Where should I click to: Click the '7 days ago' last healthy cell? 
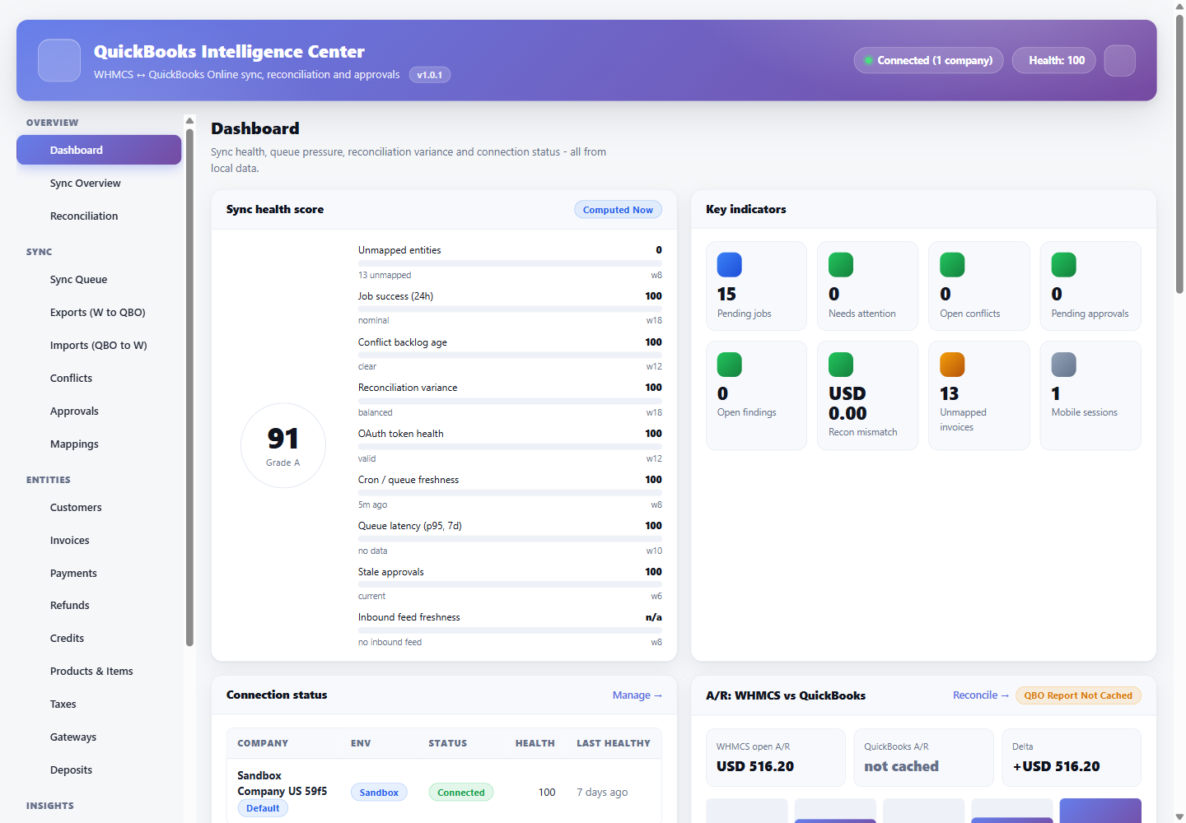pyautogui.click(x=602, y=793)
